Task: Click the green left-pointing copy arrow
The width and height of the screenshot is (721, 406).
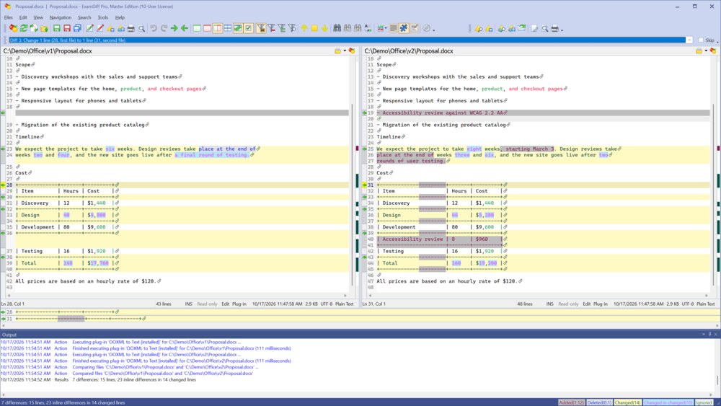Action: 185,29
